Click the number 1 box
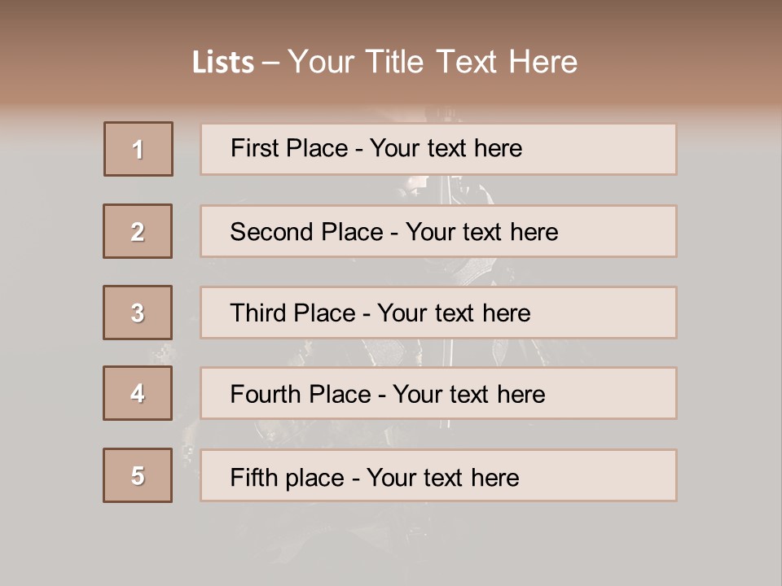This screenshot has width=782, height=586. (138, 149)
